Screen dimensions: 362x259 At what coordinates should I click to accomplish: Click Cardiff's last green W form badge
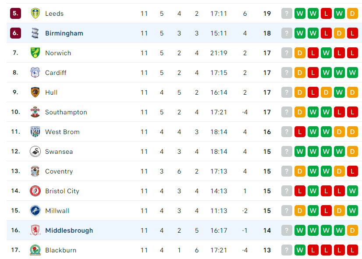point(352,72)
